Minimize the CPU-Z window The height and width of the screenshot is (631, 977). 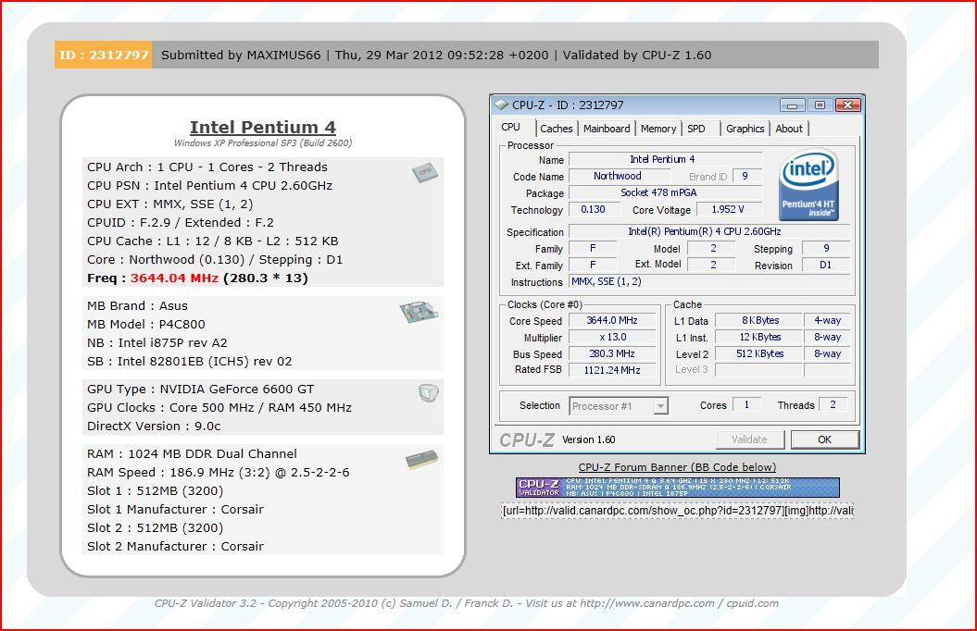[x=792, y=105]
